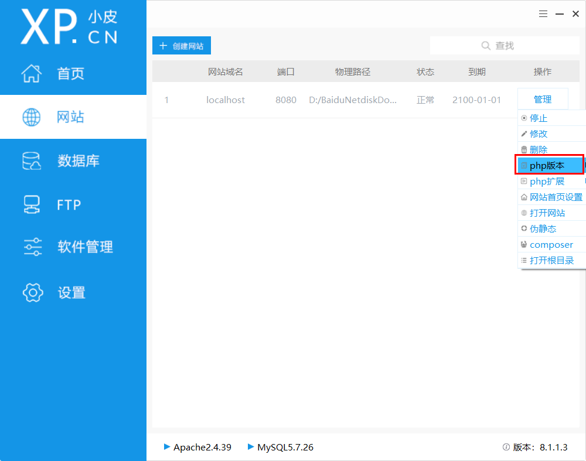Close the window

tap(575, 14)
